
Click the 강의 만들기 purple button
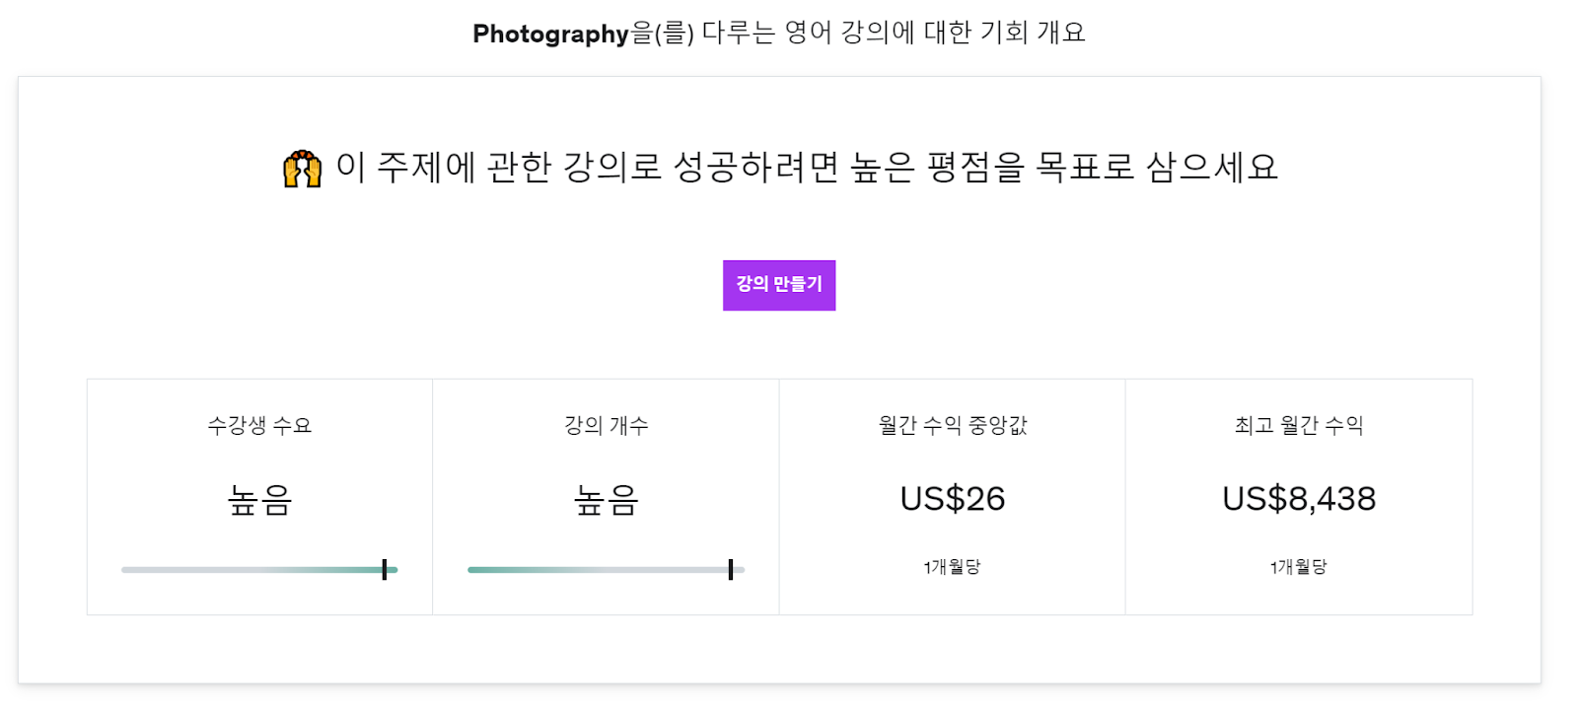(x=778, y=284)
